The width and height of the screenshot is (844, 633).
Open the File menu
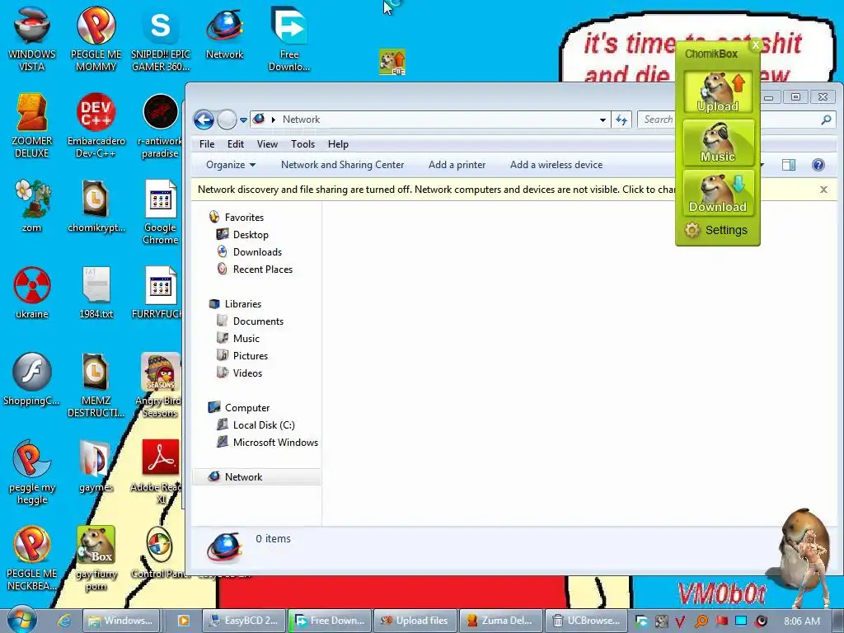point(207,143)
